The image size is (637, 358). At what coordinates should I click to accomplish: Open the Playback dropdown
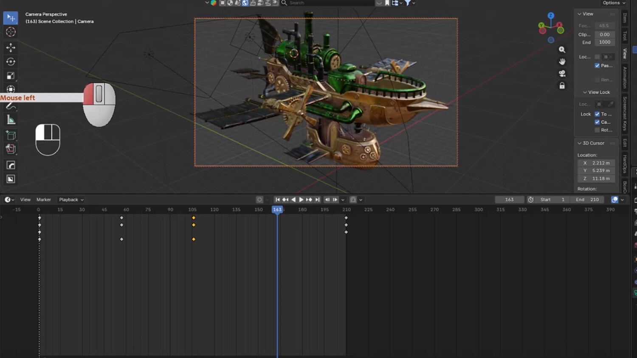point(71,200)
